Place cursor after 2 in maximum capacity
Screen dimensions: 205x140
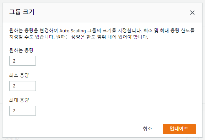[16, 111]
